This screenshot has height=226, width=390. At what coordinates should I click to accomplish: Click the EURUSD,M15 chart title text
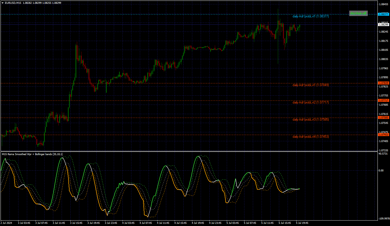13,3
